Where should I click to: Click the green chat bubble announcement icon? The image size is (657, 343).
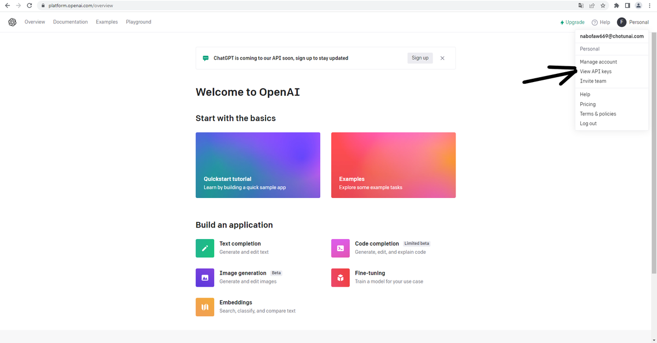coord(206,58)
